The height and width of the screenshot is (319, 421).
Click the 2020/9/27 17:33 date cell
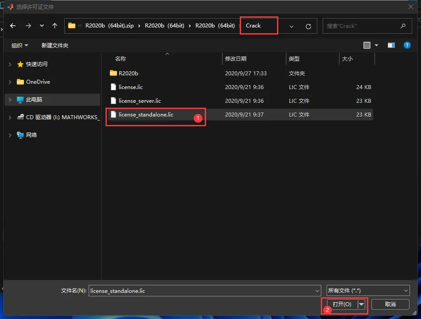pos(246,73)
